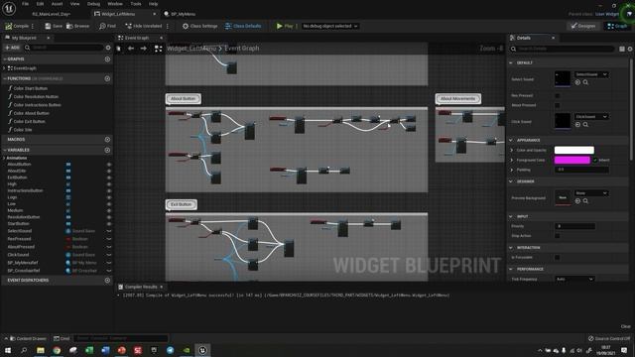Click the Compile button icon
Viewport: 635px width, 357px height.
pos(9,26)
